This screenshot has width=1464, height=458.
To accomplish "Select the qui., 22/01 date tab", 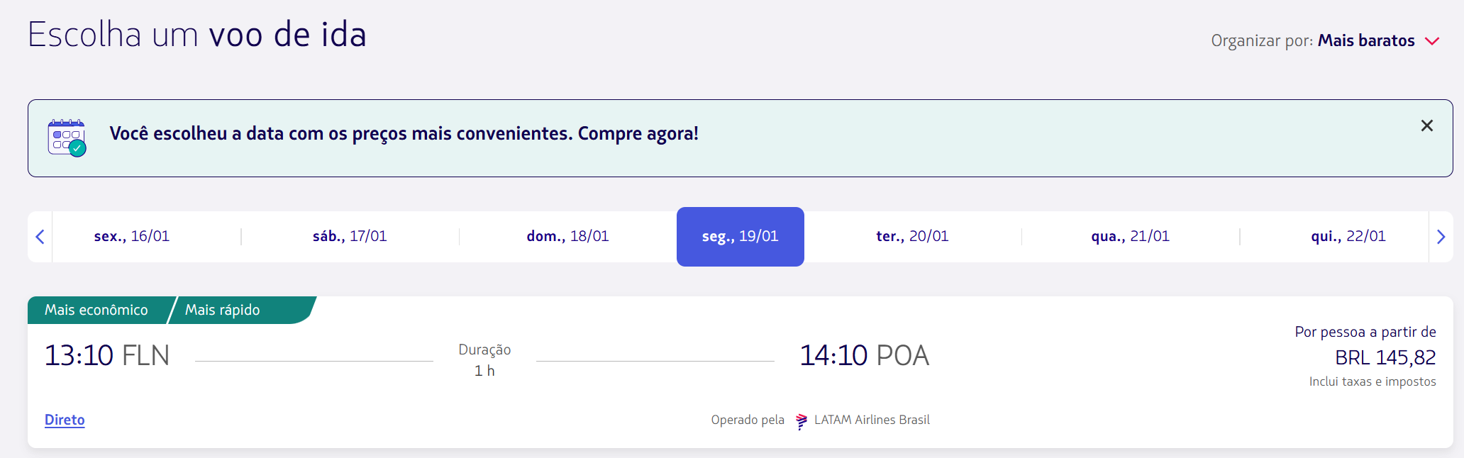I will 1348,236.
